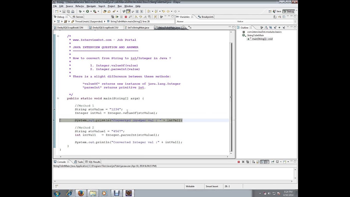Click Drop to Frame in the Debug view

[x=149, y=17]
